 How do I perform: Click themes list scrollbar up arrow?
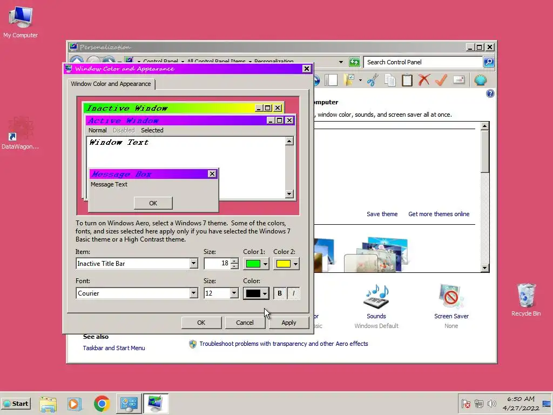point(485,126)
